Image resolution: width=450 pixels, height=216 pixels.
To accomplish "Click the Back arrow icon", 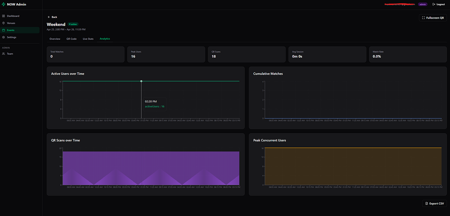I will (49, 17).
